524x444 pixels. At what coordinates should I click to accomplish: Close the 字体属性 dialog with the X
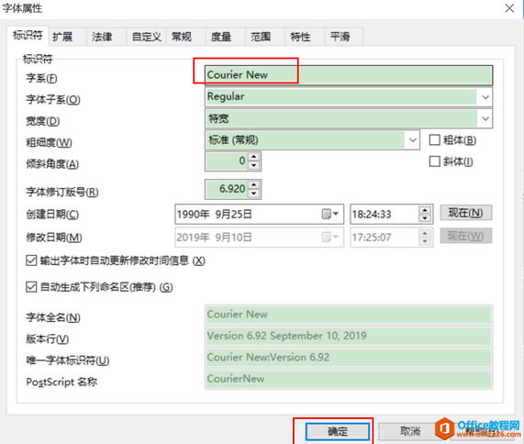[x=509, y=8]
